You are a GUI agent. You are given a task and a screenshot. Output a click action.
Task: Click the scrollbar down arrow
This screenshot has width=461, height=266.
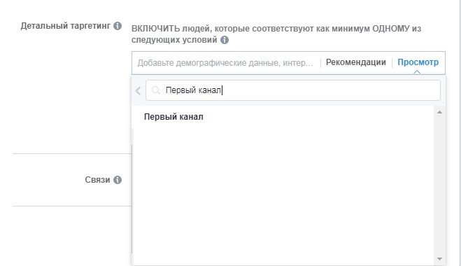point(439,259)
